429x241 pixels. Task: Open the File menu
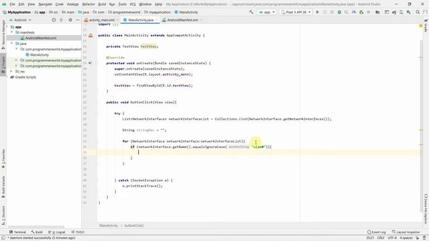[12, 4]
